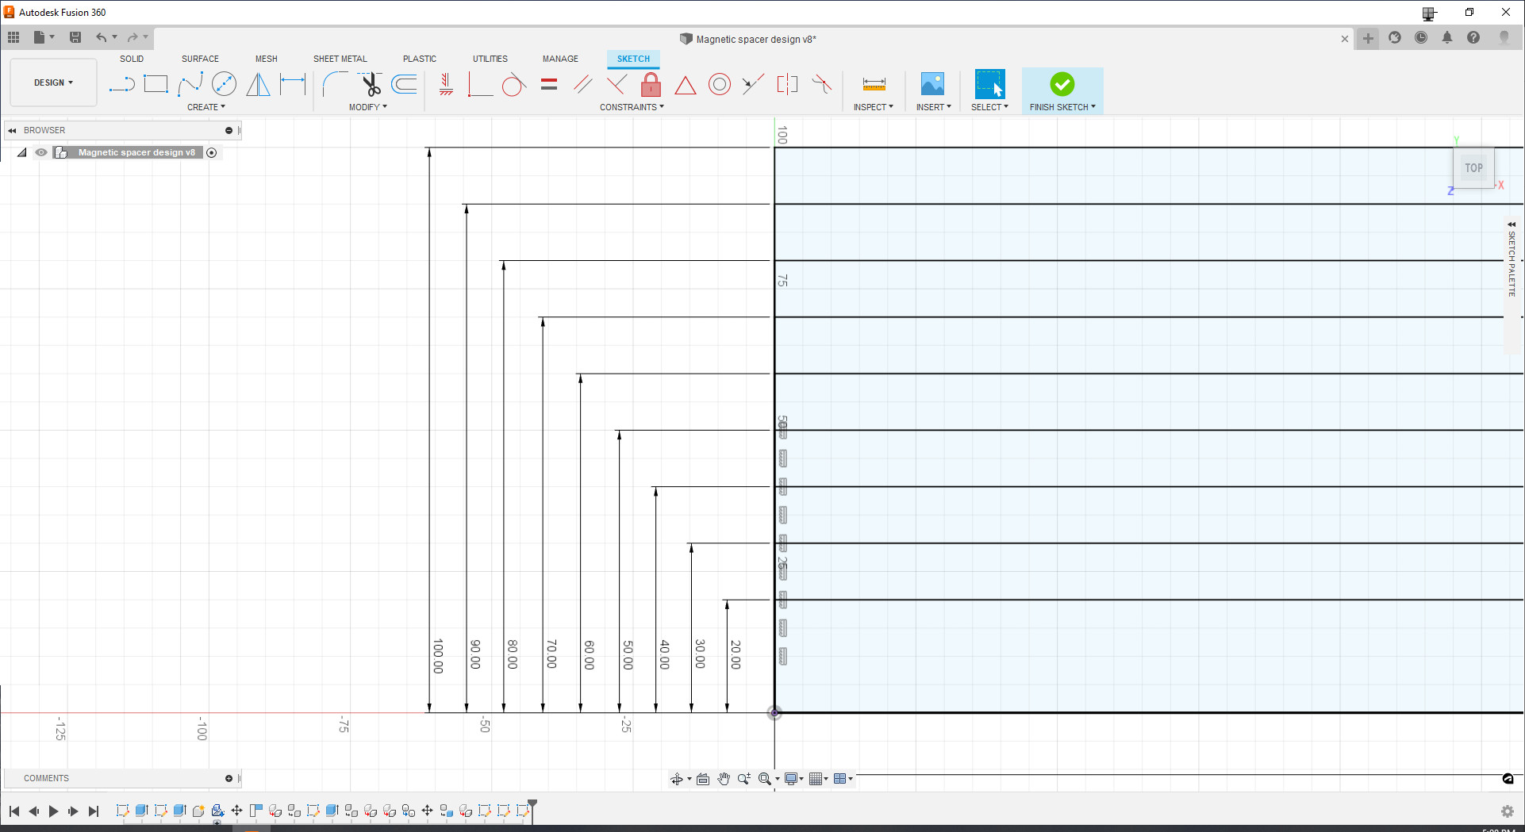
Task: Toggle visibility eye of Magnetic spacer design
Action: [x=41, y=152]
